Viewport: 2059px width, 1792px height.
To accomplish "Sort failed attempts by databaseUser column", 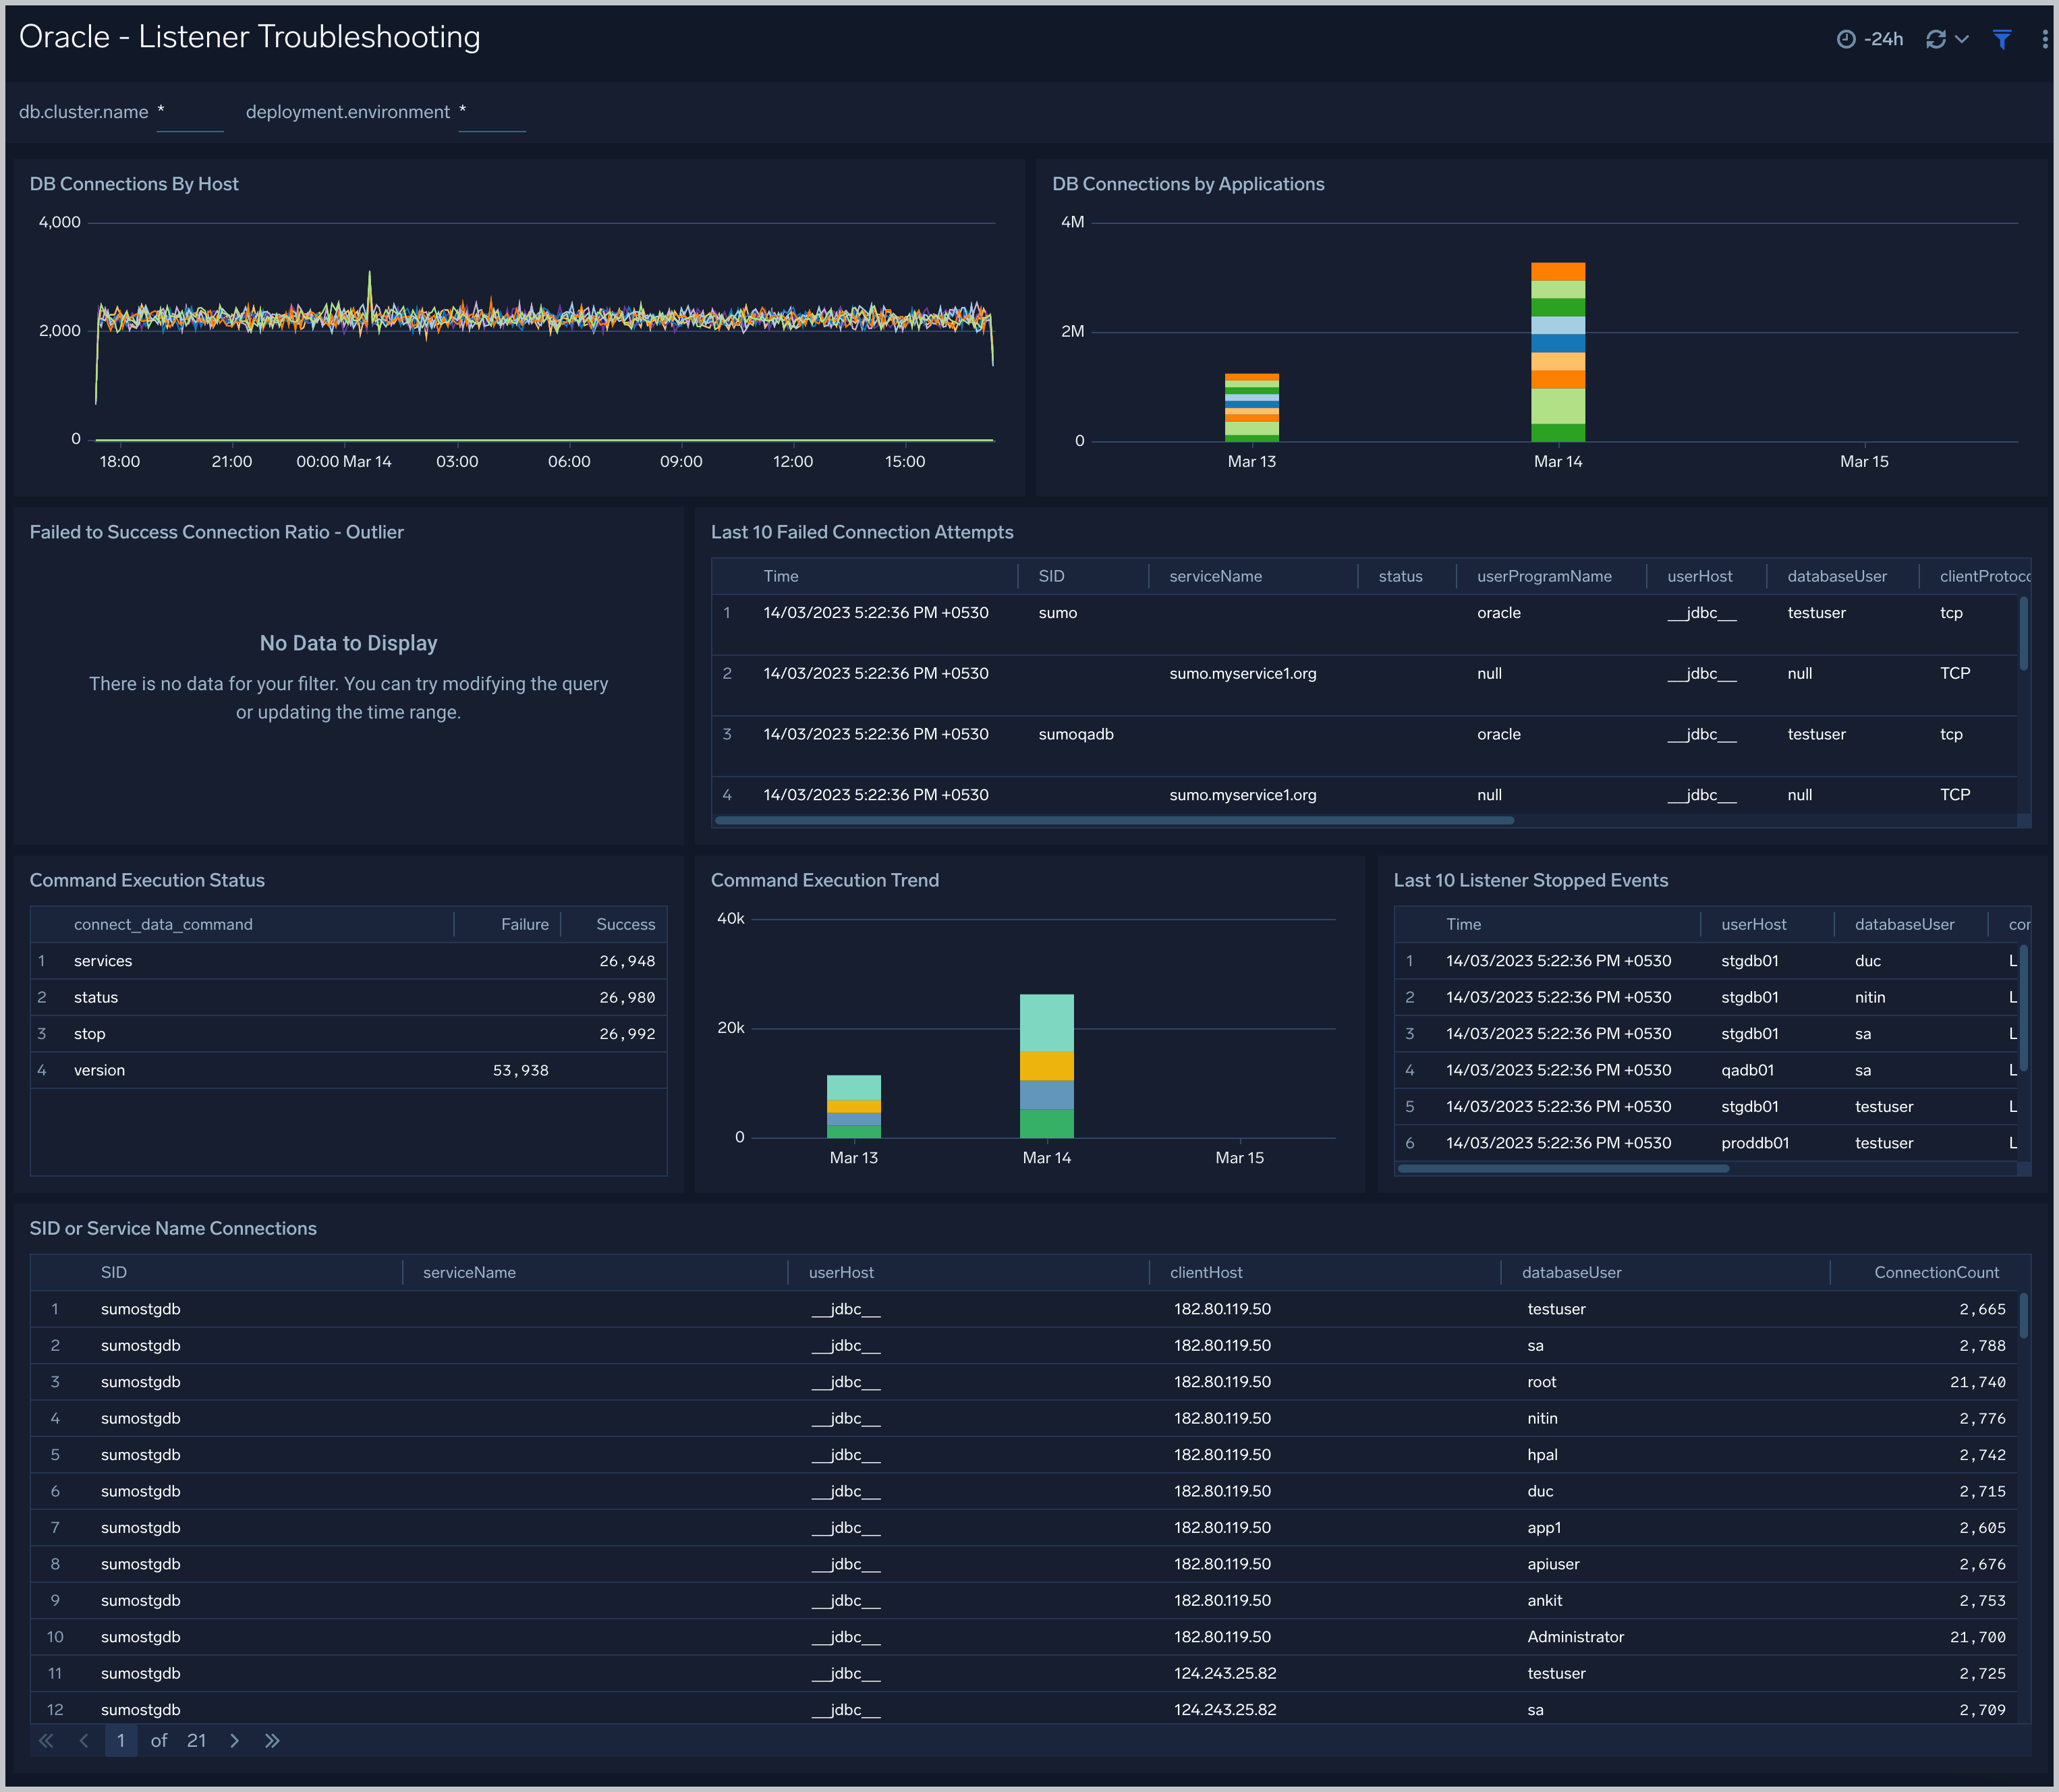I will [1837, 577].
